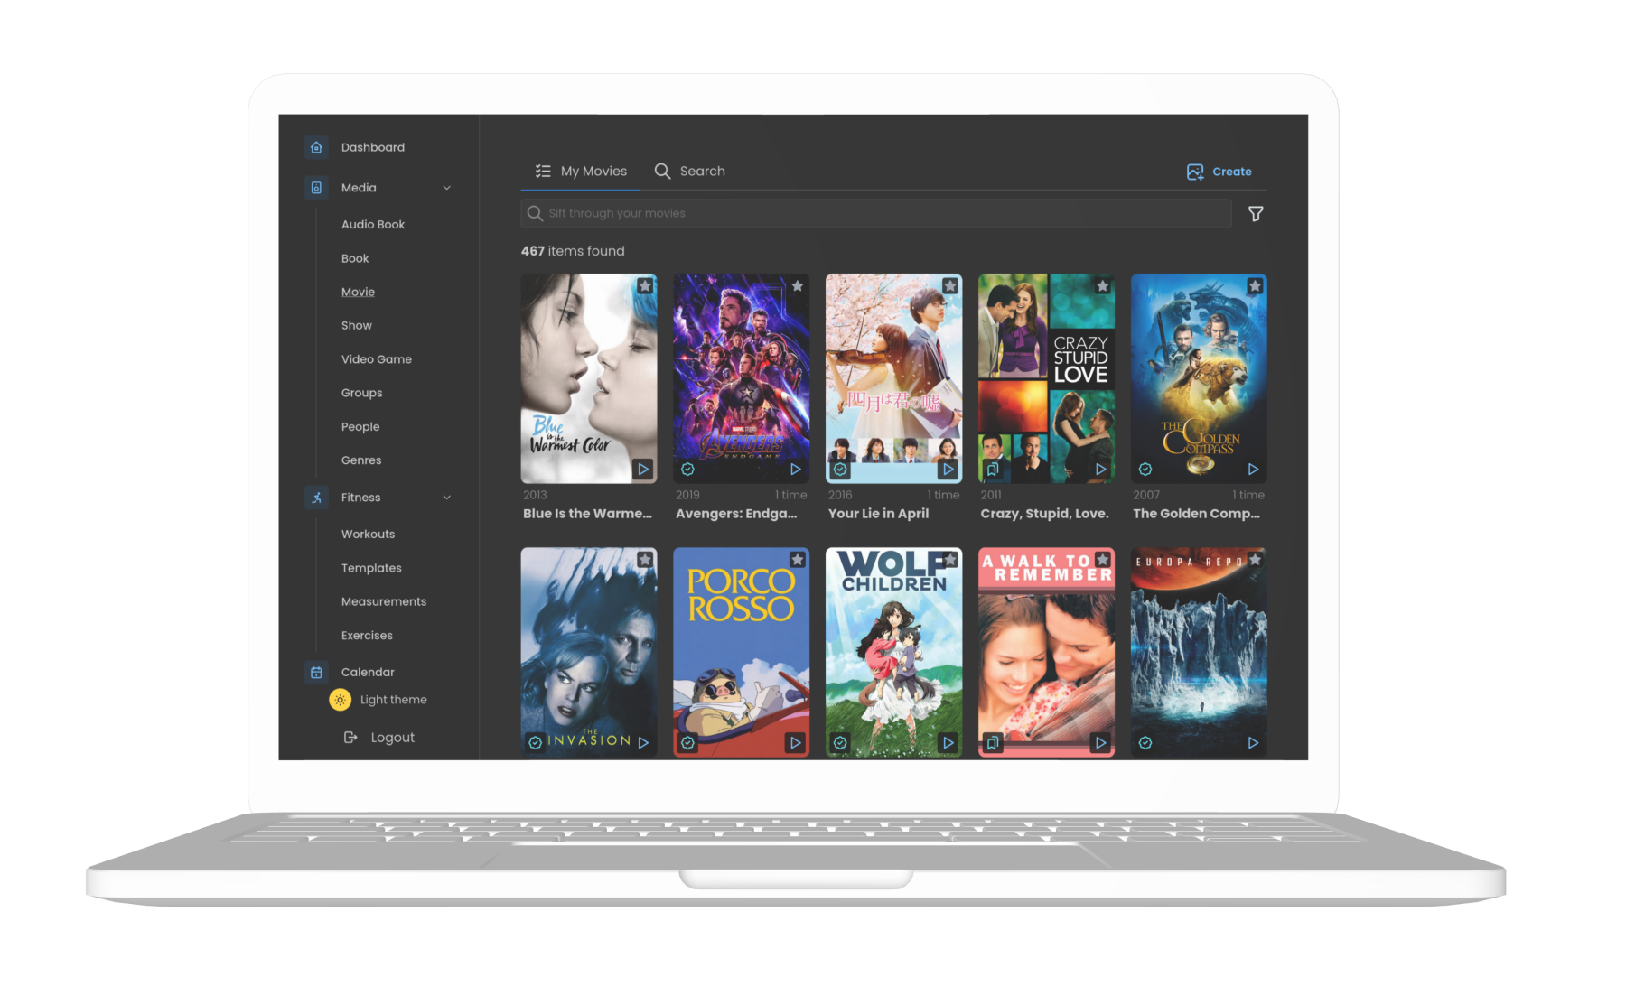This screenshot has width=1626, height=986.
Task: Click bookmark badge on A Walk to Remember
Action: point(993,743)
